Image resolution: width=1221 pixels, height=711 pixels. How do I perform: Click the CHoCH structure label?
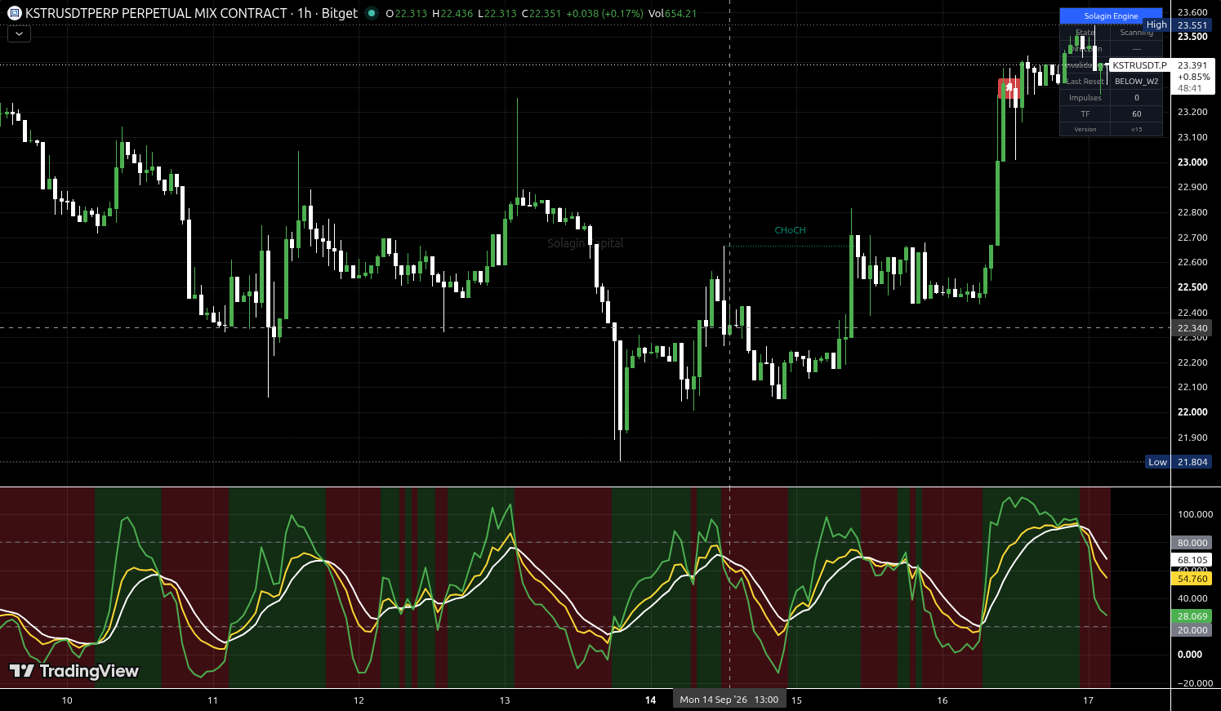point(790,230)
